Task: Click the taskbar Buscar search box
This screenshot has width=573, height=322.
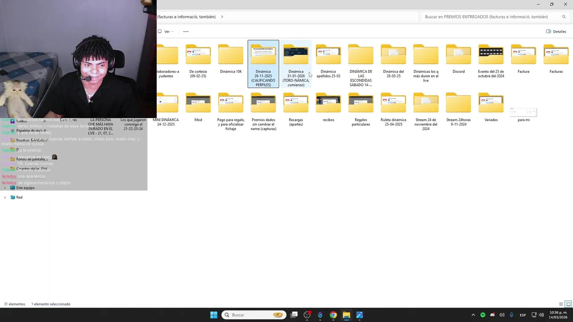Action: [254, 315]
